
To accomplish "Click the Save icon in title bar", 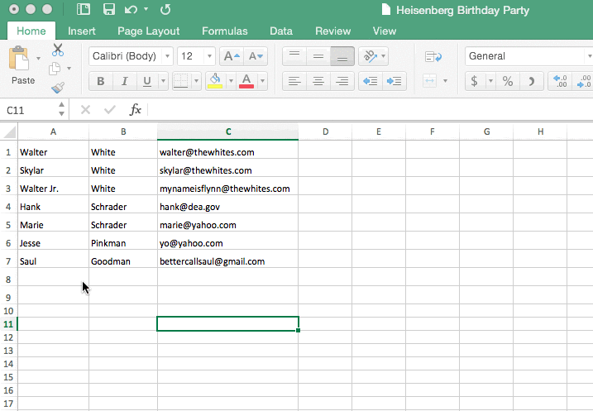I will [x=108, y=10].
